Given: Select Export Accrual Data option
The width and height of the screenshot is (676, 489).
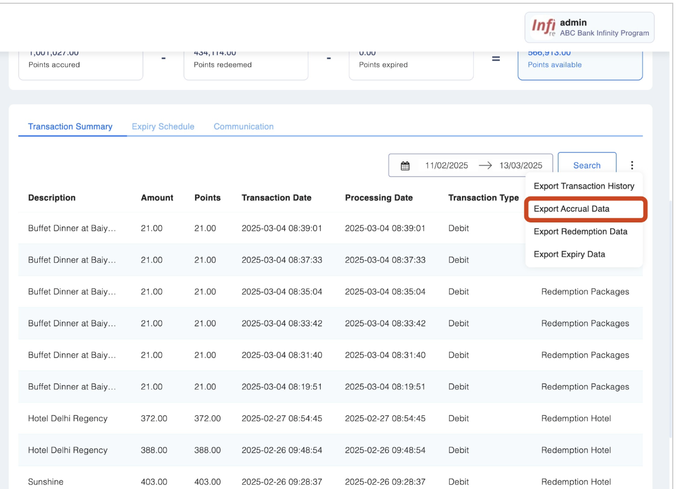Looking at the screenshot, I should click(x=571, y=209).
